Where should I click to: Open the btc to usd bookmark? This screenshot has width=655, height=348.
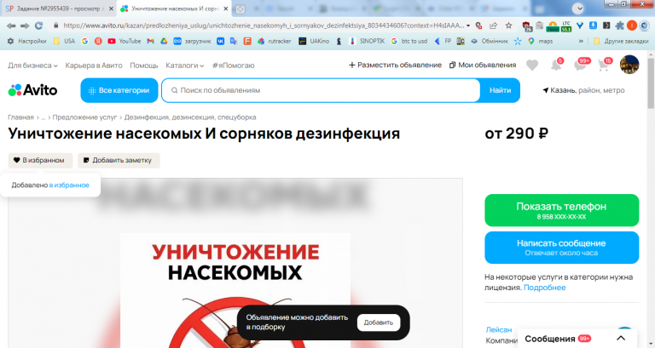pyautogui.click(x=409, y=41)
